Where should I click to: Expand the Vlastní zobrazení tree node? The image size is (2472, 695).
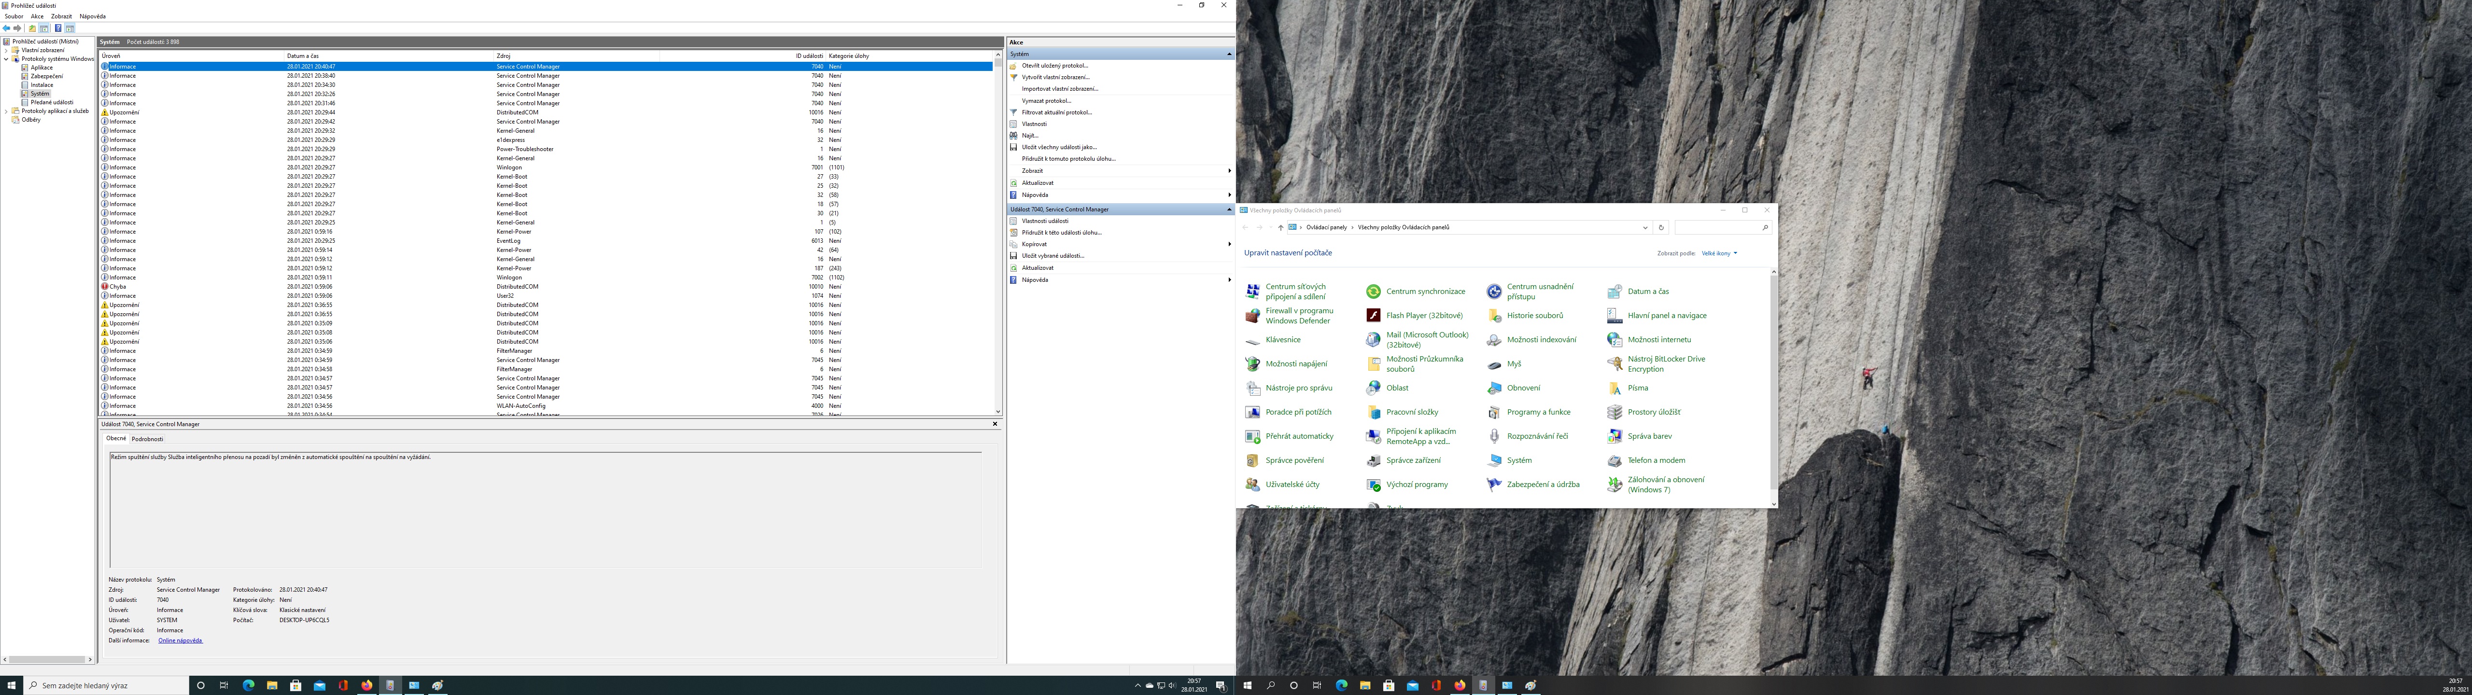6,50
